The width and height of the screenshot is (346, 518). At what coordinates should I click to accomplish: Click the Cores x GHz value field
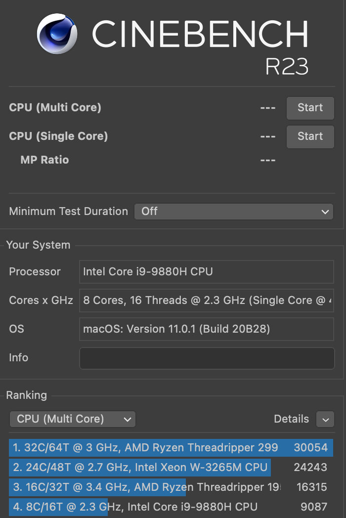(207, 301)
